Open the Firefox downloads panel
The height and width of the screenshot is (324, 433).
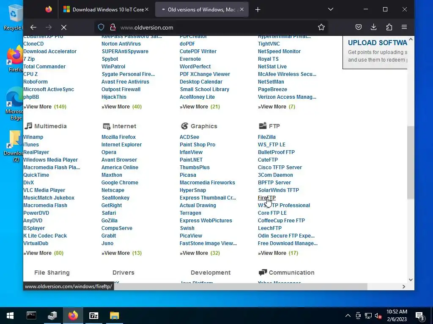374,27
